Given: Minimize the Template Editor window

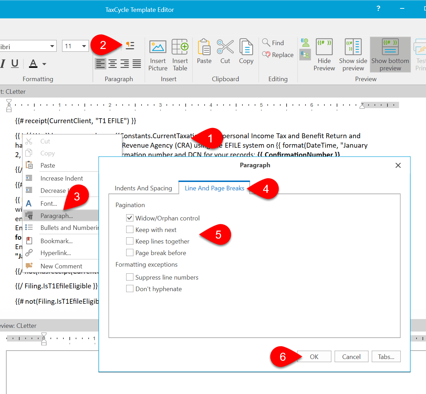Looking at the screenshot, I should (402, 8).
